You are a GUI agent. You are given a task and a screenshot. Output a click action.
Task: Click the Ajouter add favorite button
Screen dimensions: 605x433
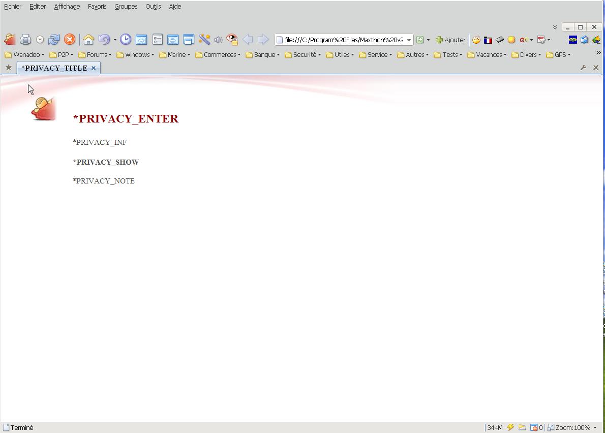click(x=450, y=40)
